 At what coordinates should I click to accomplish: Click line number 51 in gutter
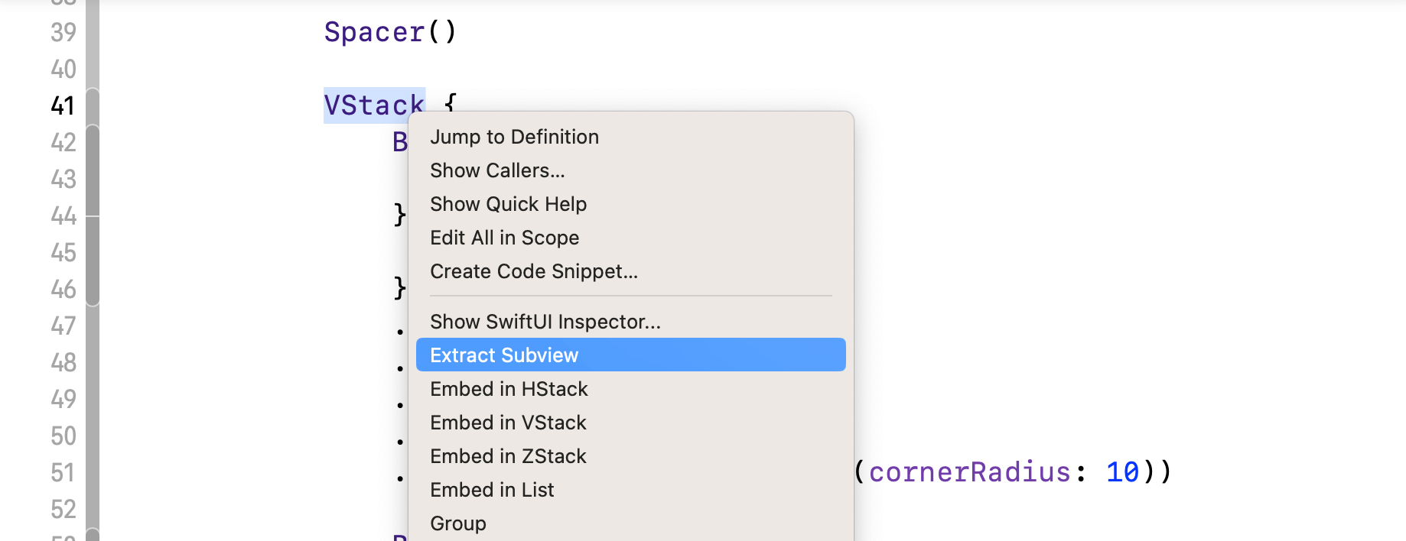click(63, 472)
